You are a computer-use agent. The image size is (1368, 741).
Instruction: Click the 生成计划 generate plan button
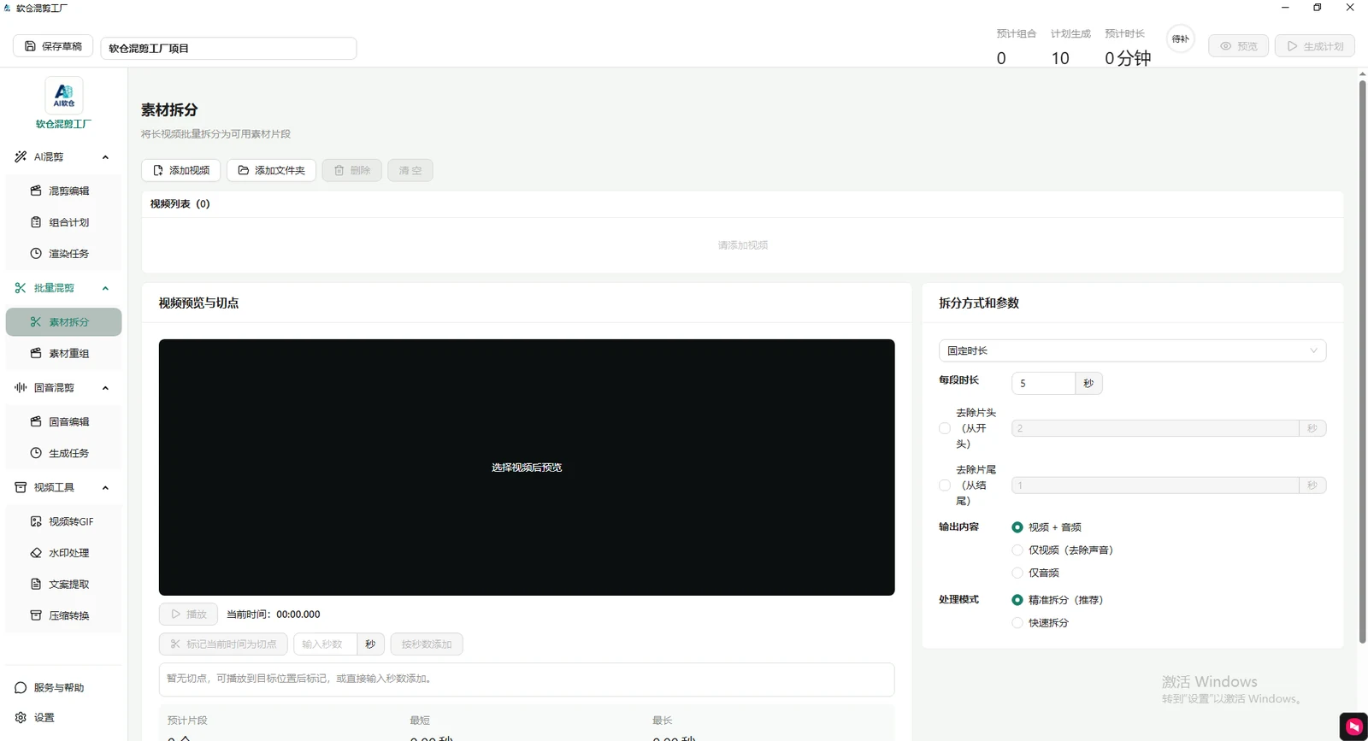coord(1315,46)
